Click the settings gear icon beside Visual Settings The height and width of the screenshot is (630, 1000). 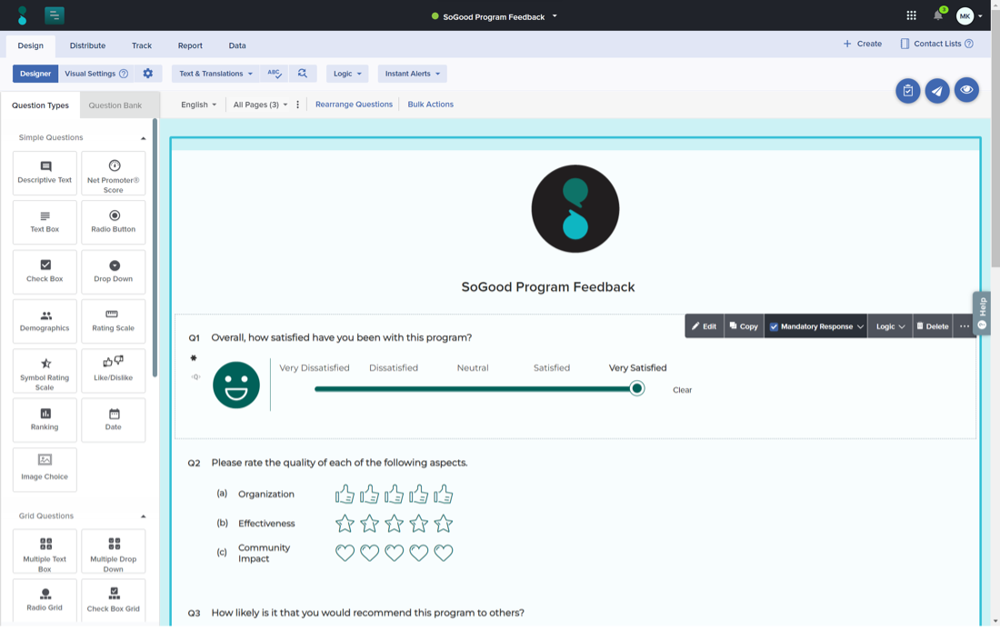point(148,74)
